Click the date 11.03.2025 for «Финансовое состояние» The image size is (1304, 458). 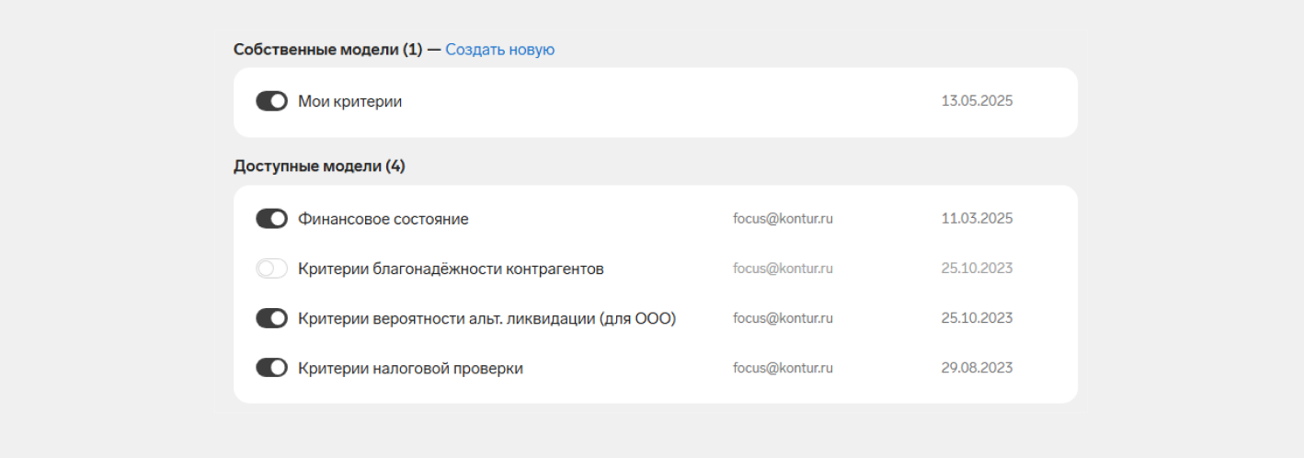977,219
